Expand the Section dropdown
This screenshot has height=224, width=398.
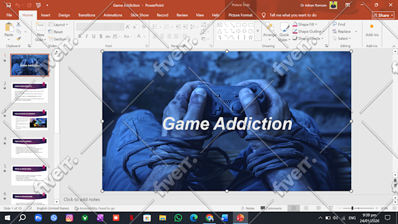tap(59, 39)
